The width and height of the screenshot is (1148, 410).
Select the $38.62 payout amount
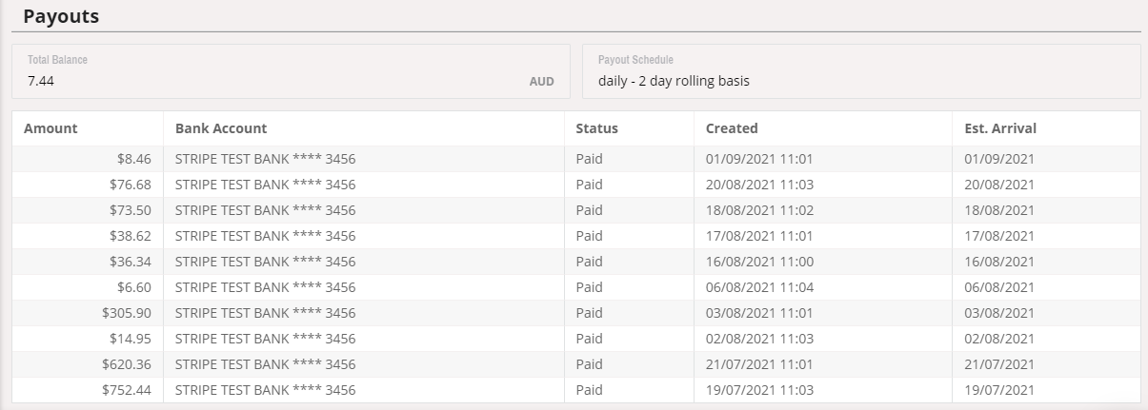click(x=131, y=236)
